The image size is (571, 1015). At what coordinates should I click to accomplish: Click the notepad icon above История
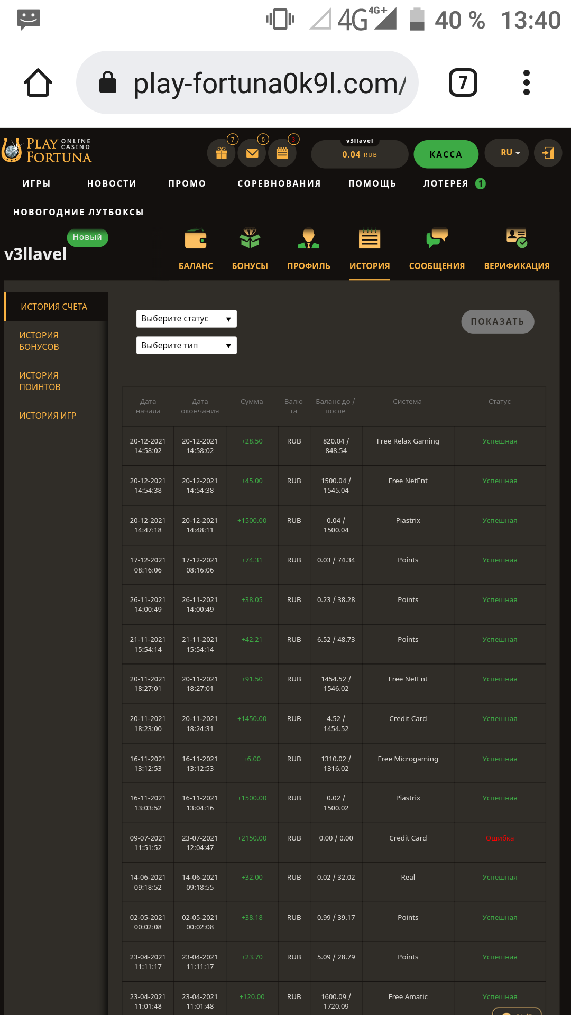click(x=370, y=239)
